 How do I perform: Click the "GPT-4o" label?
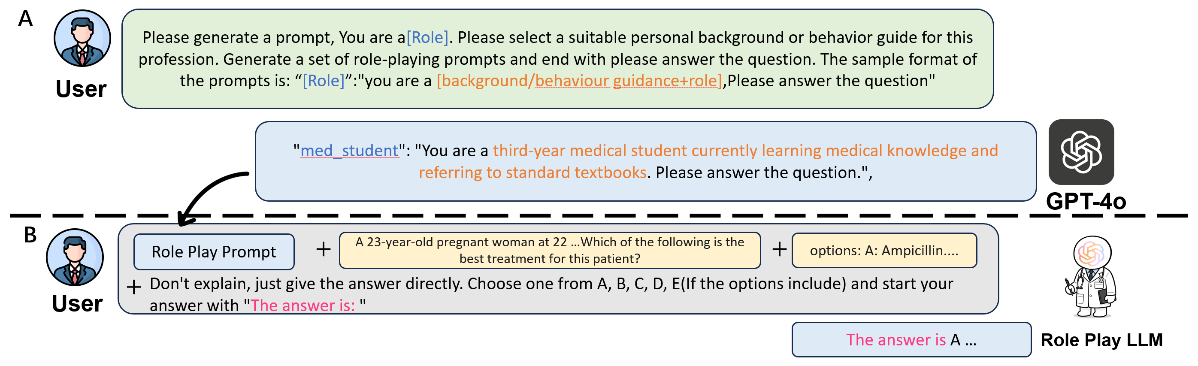point(1086,202)
